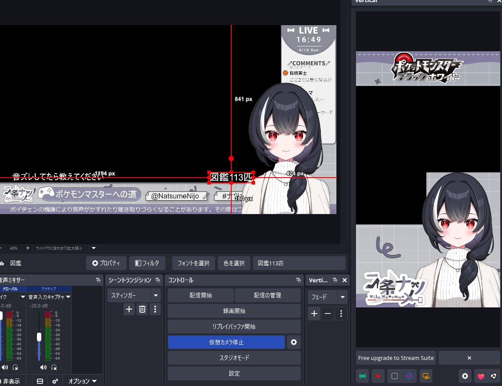The image size is (502, 386).
Task: Click the yellow vertical virtual camera icon
Action: pyautogui.click(x=426, y=376)
